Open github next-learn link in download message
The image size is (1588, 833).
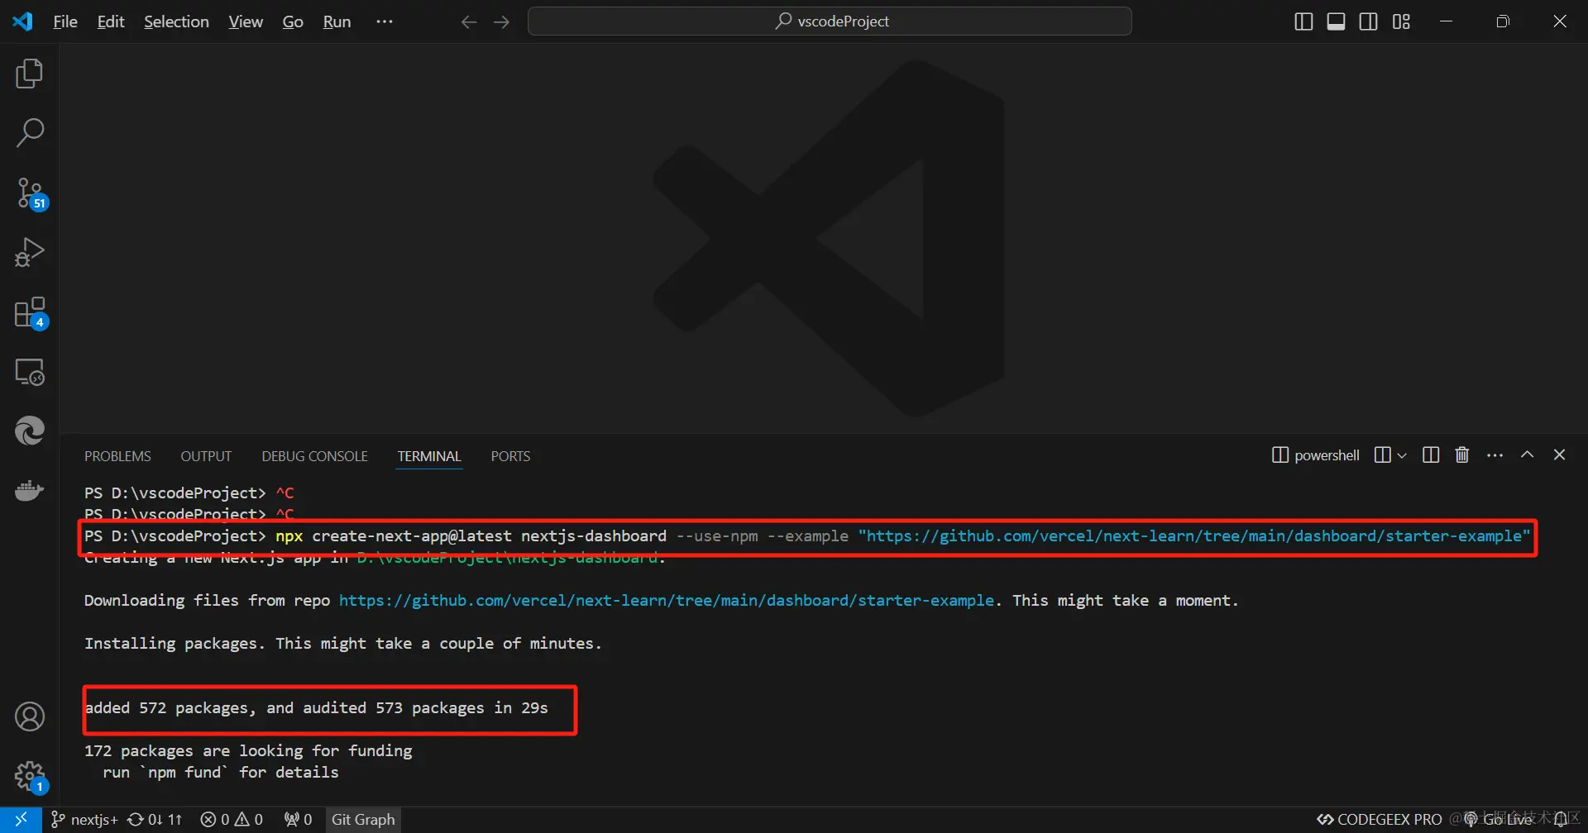coord(667,601)
